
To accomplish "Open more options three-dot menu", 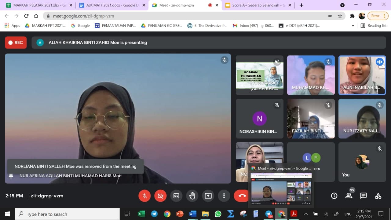I will click(224, 196).
